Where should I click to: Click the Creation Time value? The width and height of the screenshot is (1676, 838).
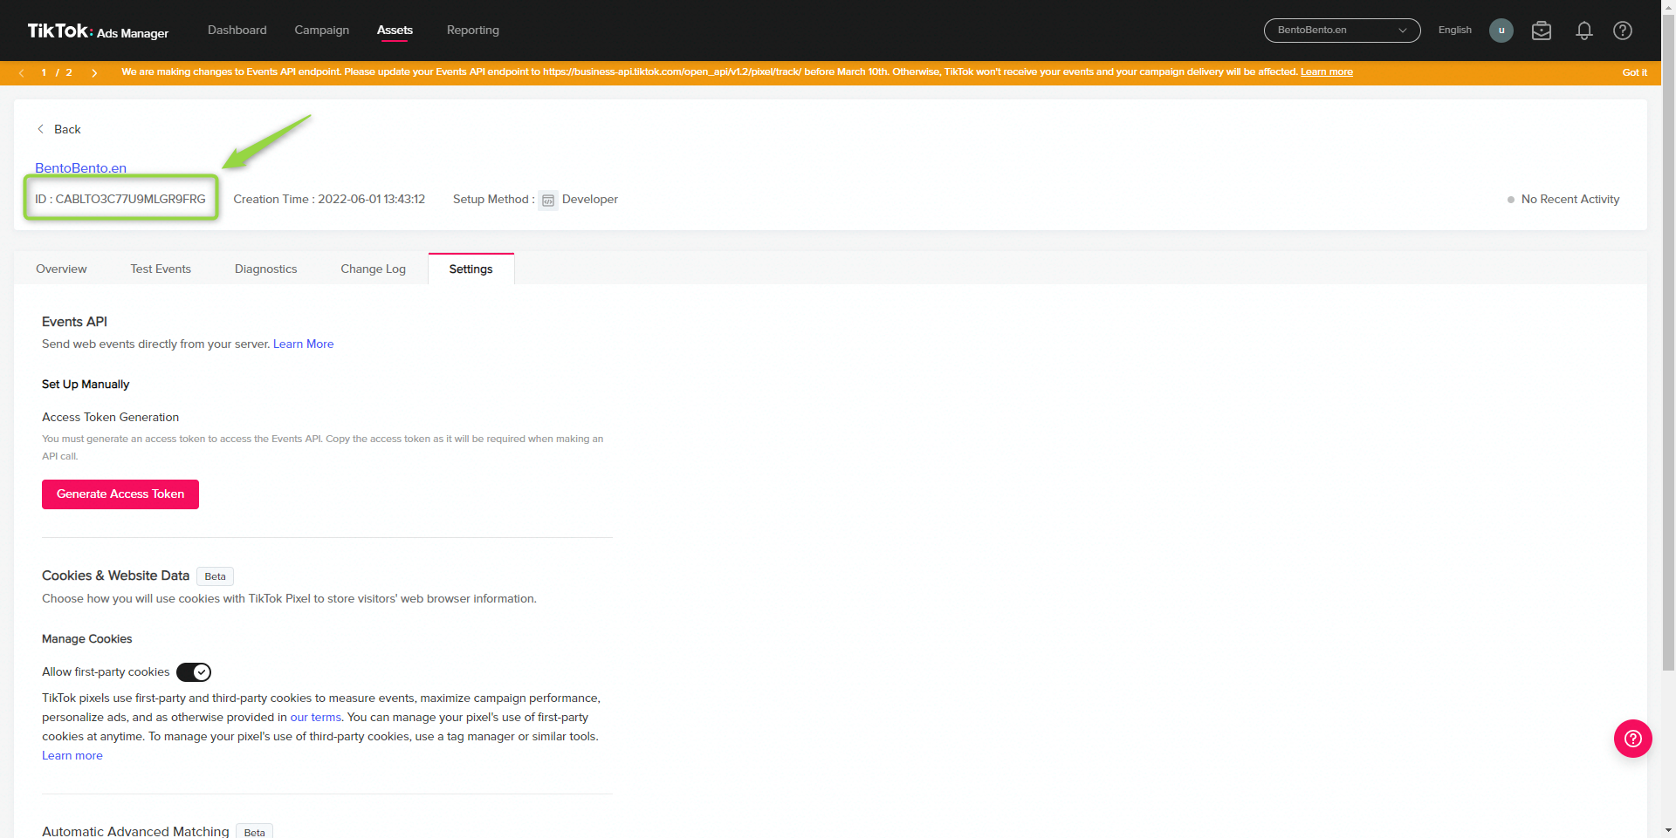pos(372,199)
